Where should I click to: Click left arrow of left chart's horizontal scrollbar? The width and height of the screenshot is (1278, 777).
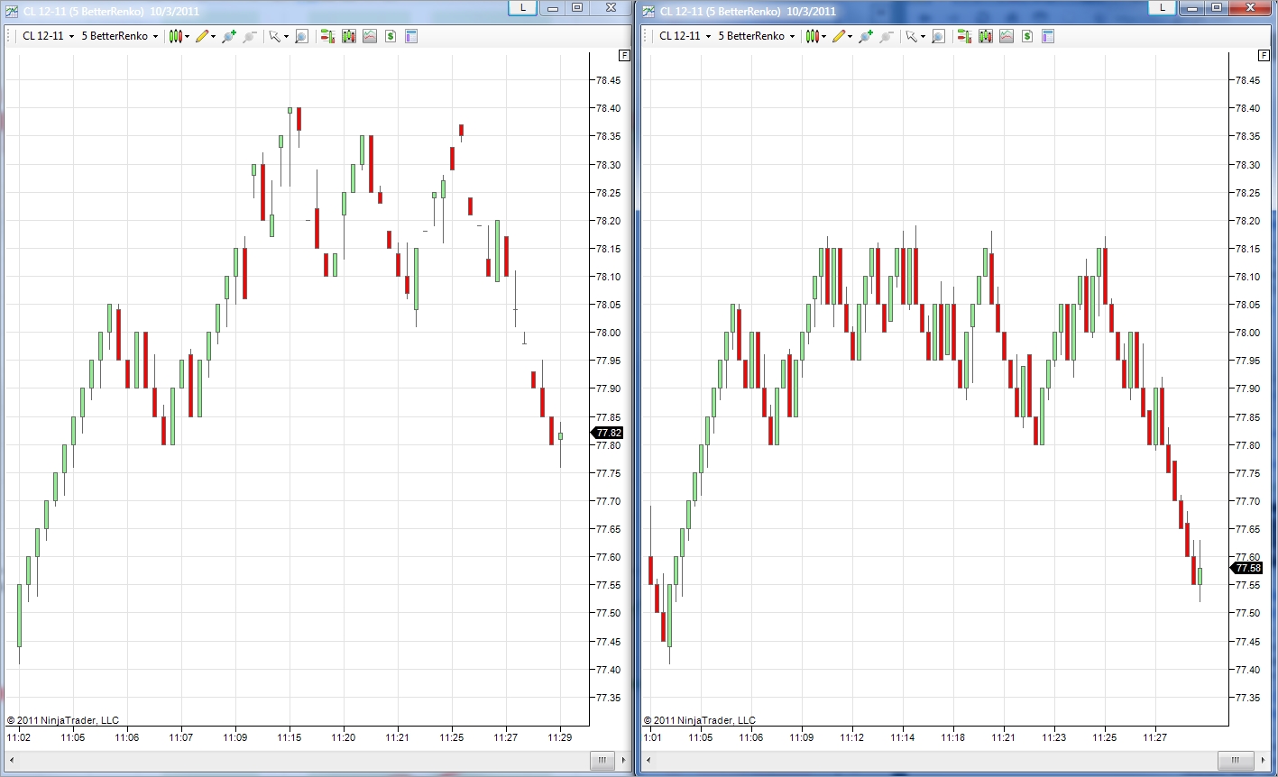point(10,761)
